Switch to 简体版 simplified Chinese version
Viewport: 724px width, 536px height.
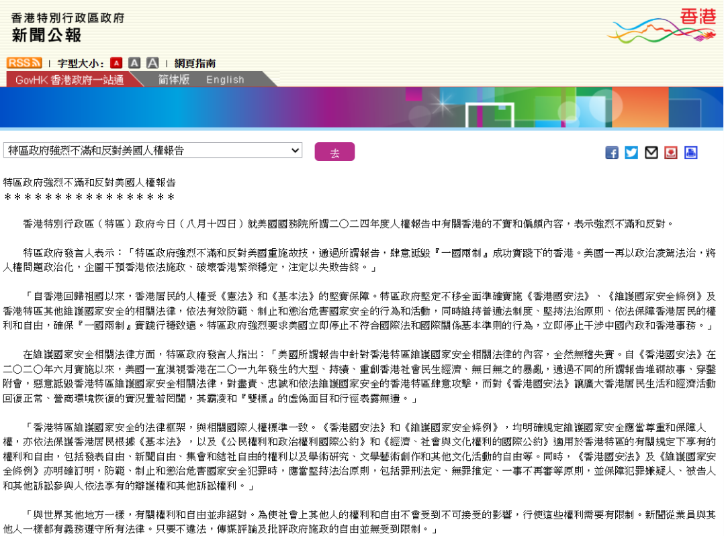coord(174,79)
